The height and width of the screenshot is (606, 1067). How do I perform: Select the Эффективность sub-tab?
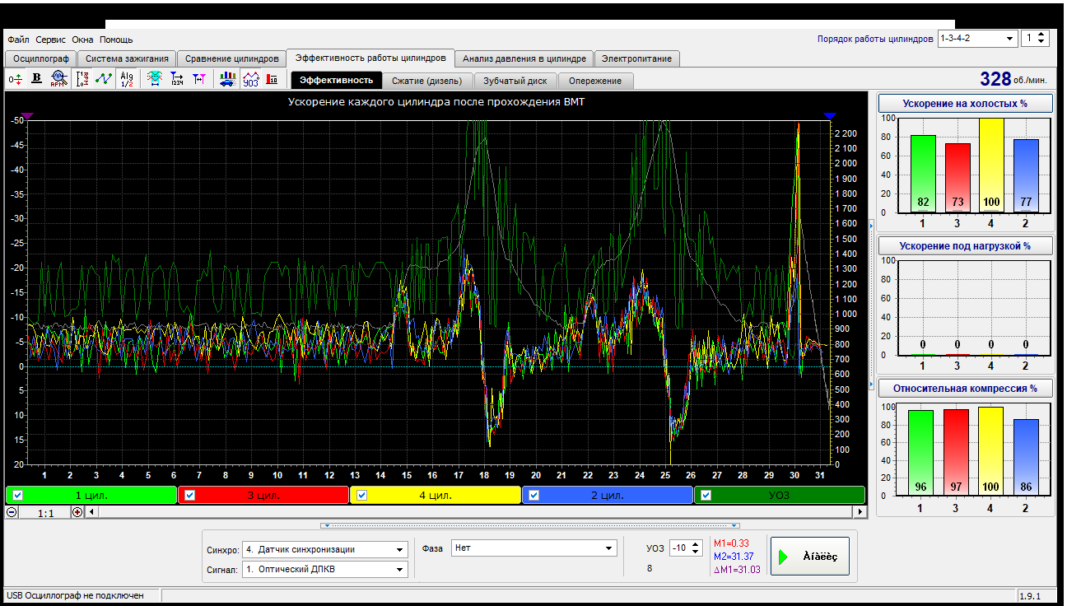point(336,80)
